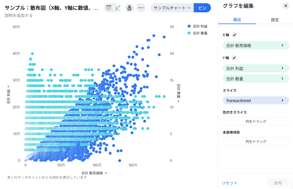This screenshot has height=189, width=293.
Task: Click the リセット link
Action: [229, 183]
